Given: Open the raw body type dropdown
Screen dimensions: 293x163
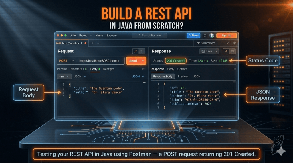Looking at the screenshot, I should tap(64, 76).
